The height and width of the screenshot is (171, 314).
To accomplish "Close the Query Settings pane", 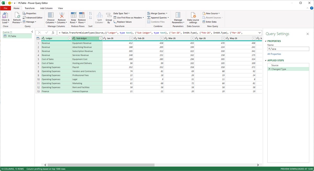I will [x=308, y=34].
